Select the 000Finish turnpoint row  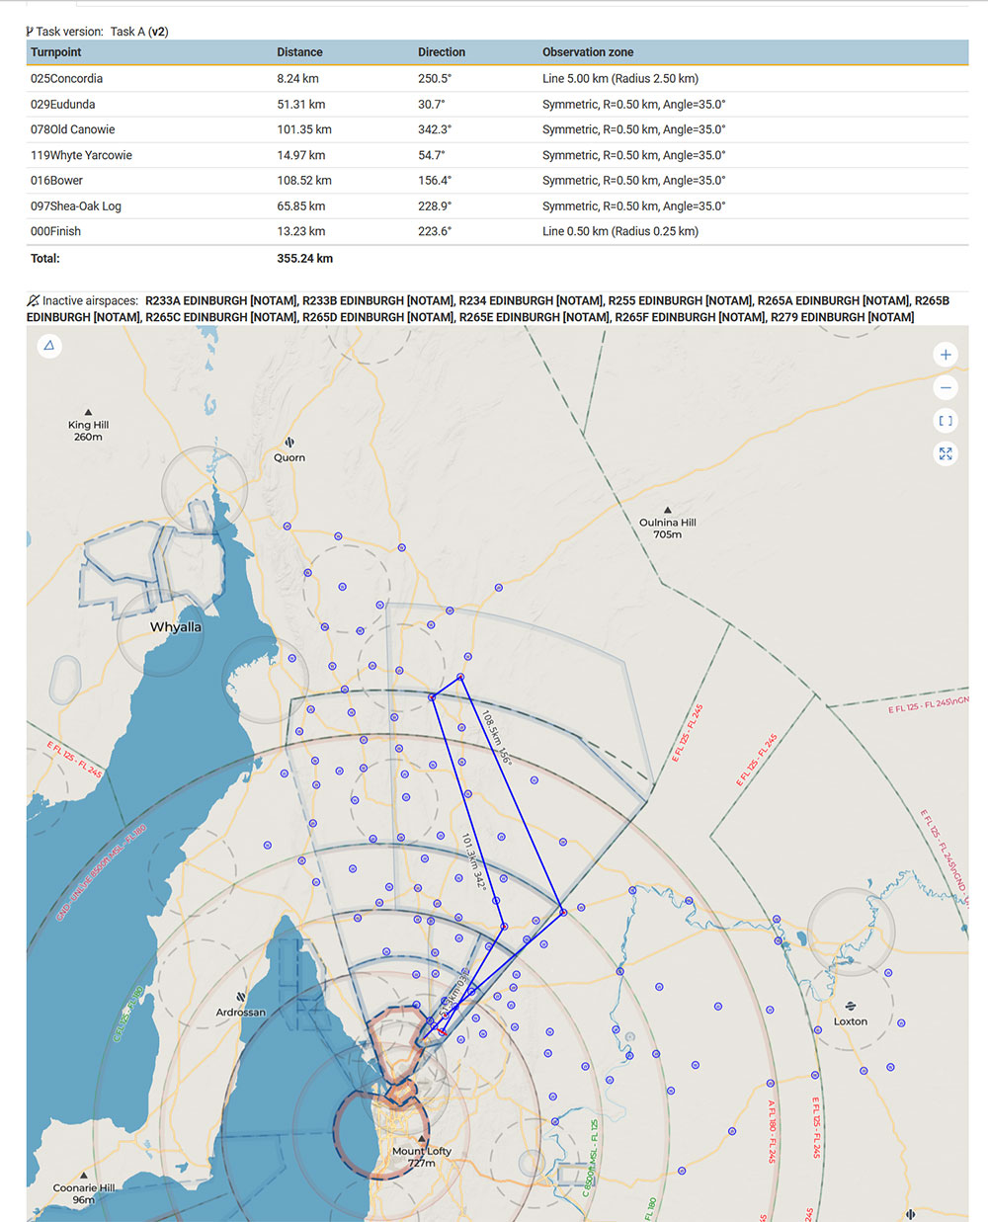[x=497, y=231]
